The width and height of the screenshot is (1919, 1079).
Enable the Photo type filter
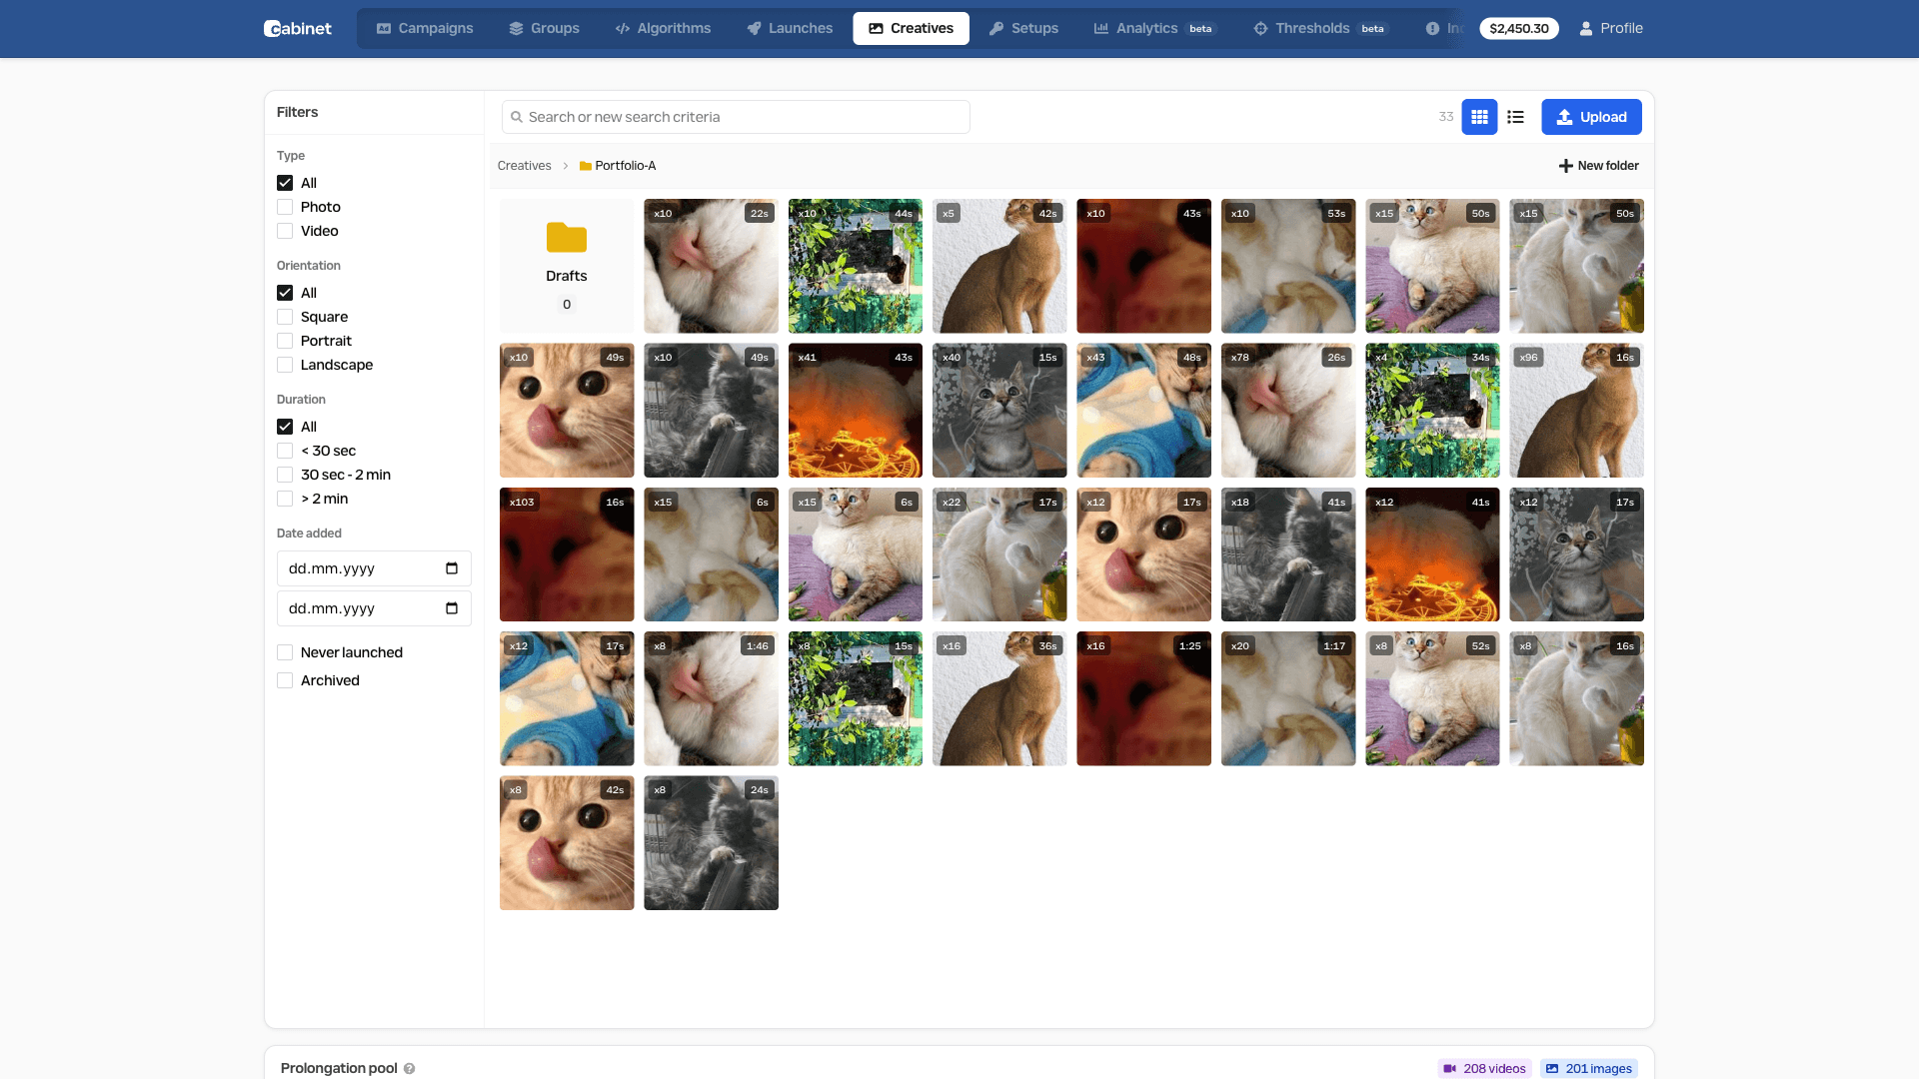[x=285, y=207]
